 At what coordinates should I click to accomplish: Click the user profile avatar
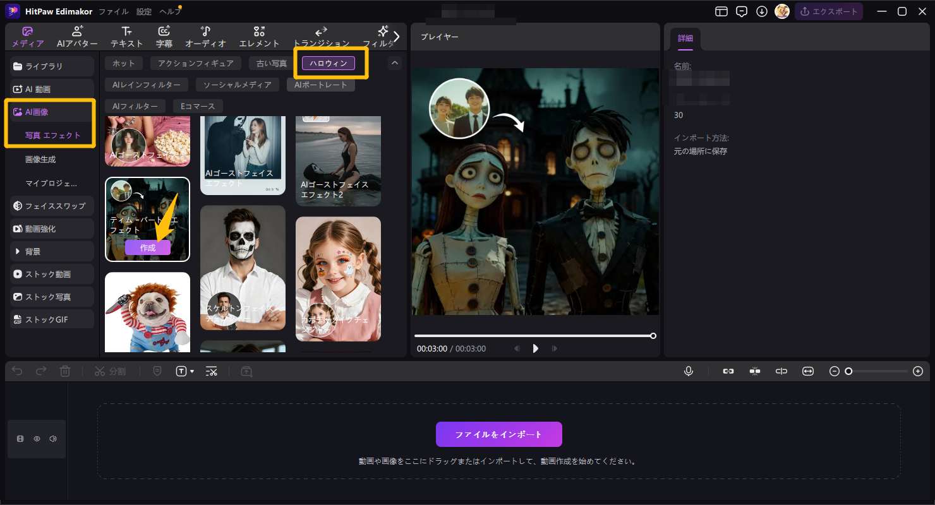tap(782, 11)
